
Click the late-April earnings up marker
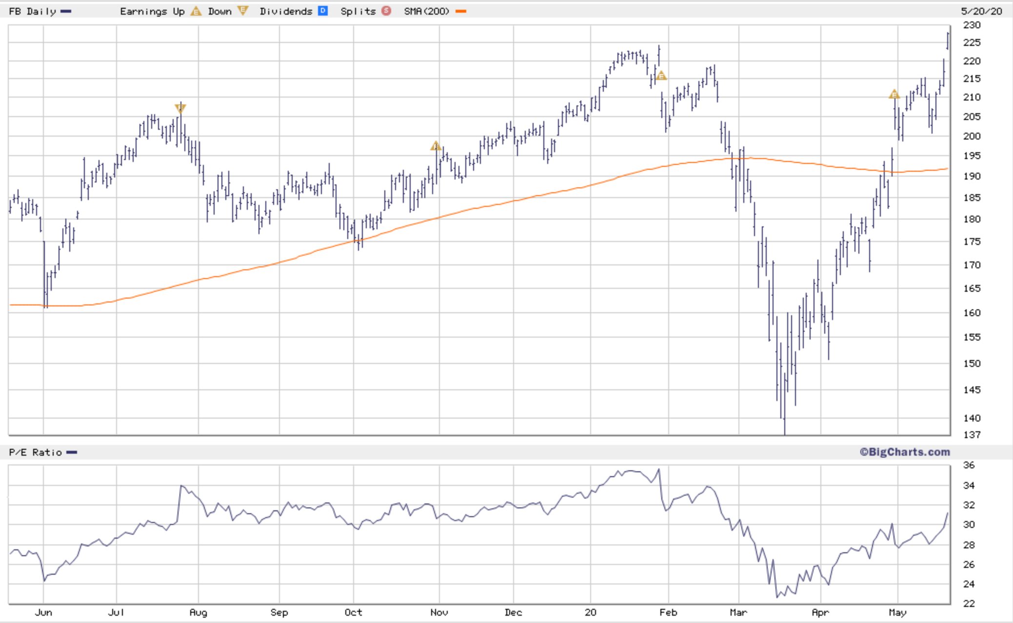click(x=894, y=94)
